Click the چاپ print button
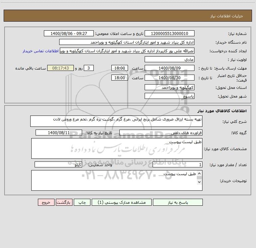256x248 pixels. [82, 202]
